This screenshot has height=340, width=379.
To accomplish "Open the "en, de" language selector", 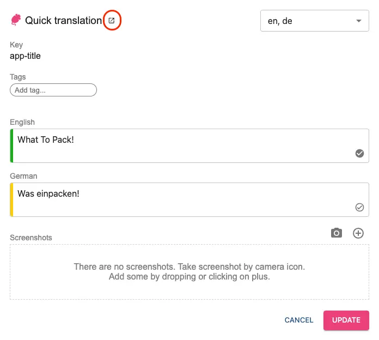I will coord(308,21).
